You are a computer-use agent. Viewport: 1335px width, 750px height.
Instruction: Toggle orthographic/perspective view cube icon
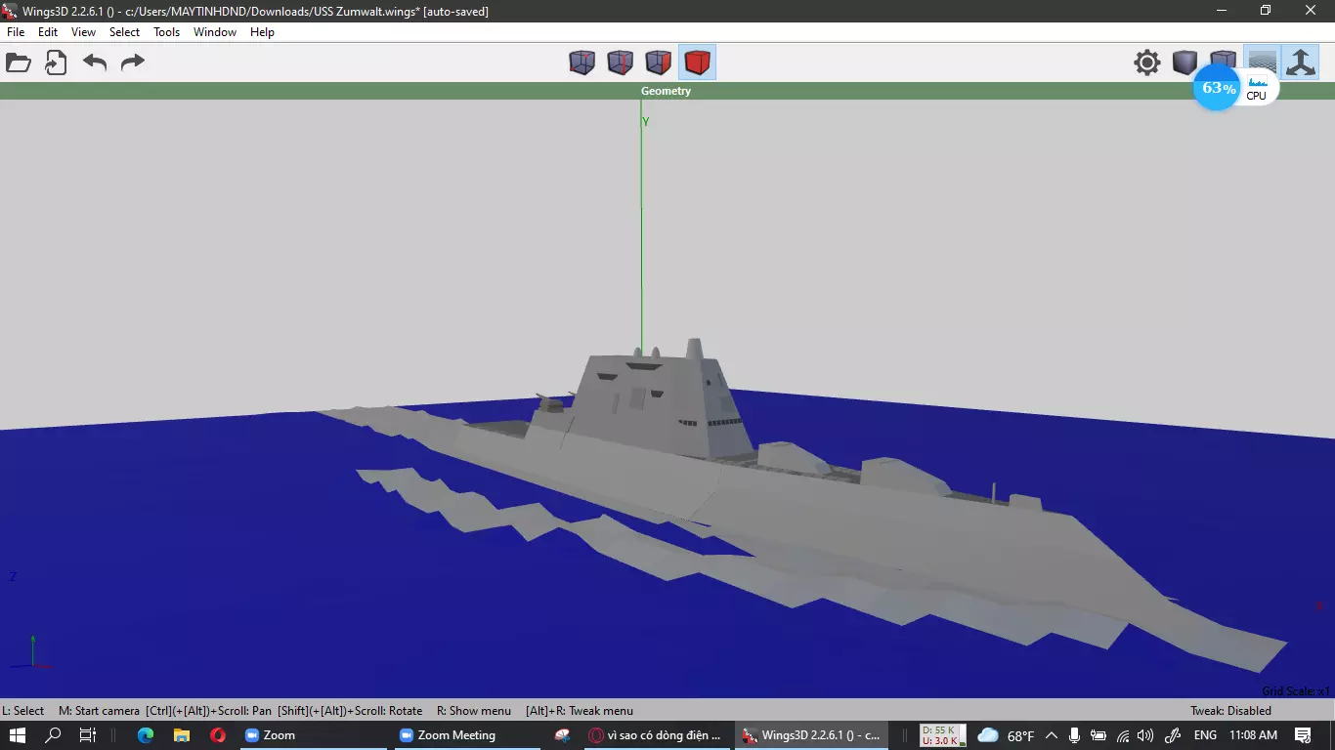(x=1224, y=61)
